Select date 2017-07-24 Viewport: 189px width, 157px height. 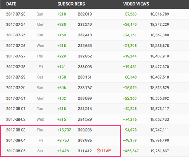[16, 25]
